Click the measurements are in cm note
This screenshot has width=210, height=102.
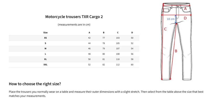[x=74, y=25]
